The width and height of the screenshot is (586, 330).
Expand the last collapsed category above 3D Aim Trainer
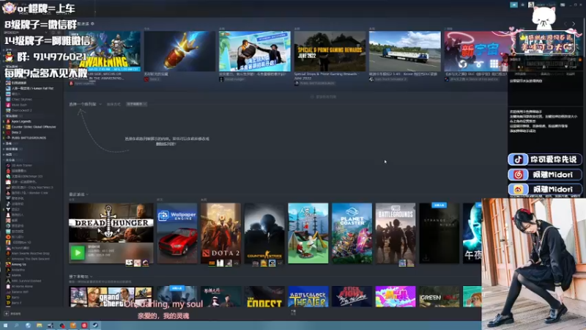click(x=4, y=154)
